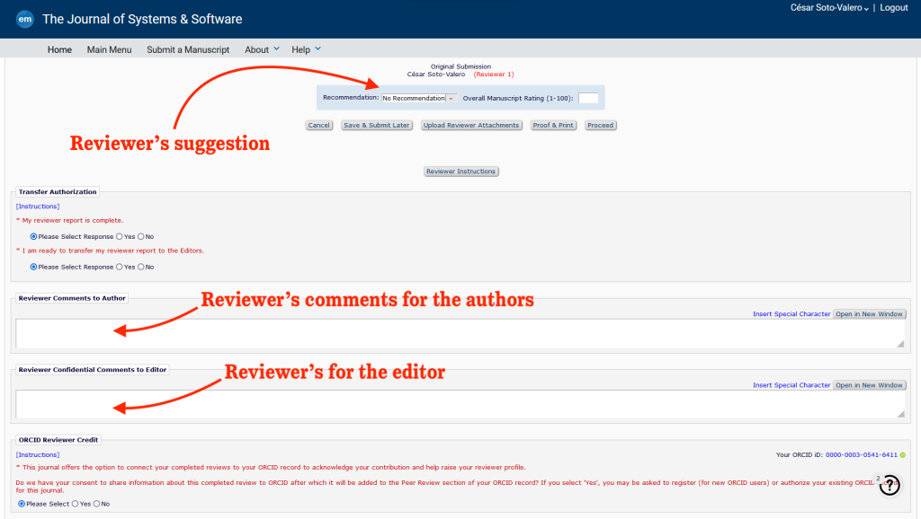
Task: Go to Main Menu
Action: (x=109, y=49)
